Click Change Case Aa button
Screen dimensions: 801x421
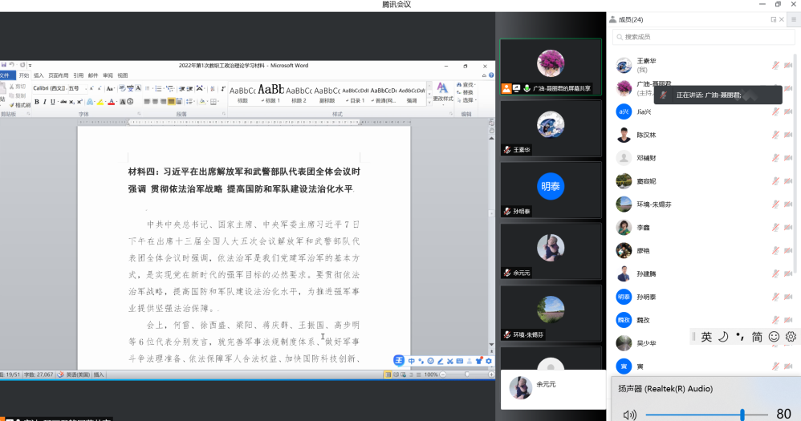[x=109, y=89]
